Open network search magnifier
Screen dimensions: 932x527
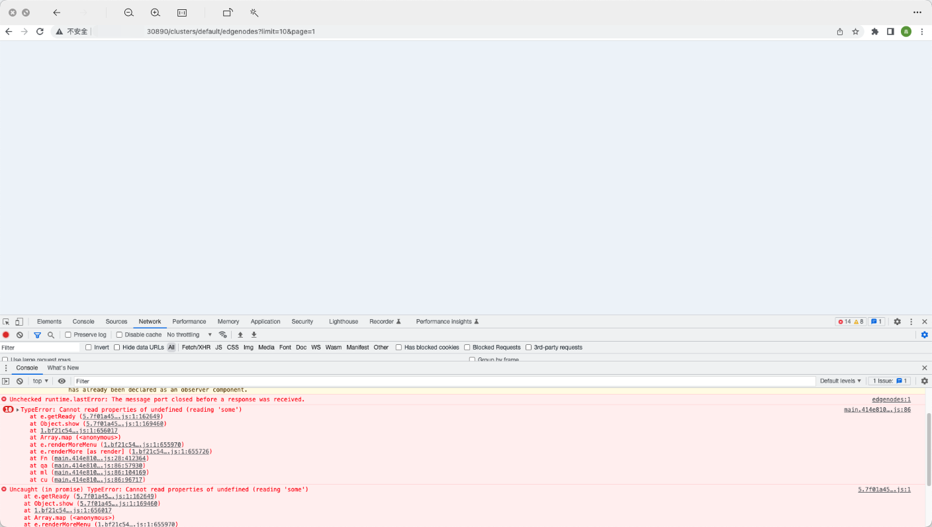(51, 335)
